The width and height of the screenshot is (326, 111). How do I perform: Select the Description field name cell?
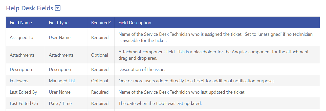click(21, 69)
